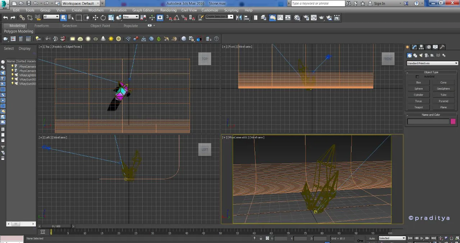The height and width of the screenshot is (243, 460).
Task: Click the Undo arrow in the main toolbar
Action: tap(5, 18)
